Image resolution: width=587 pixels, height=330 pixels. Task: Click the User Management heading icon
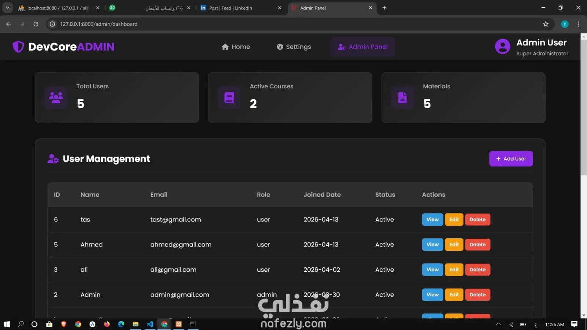tap(53, 159)
